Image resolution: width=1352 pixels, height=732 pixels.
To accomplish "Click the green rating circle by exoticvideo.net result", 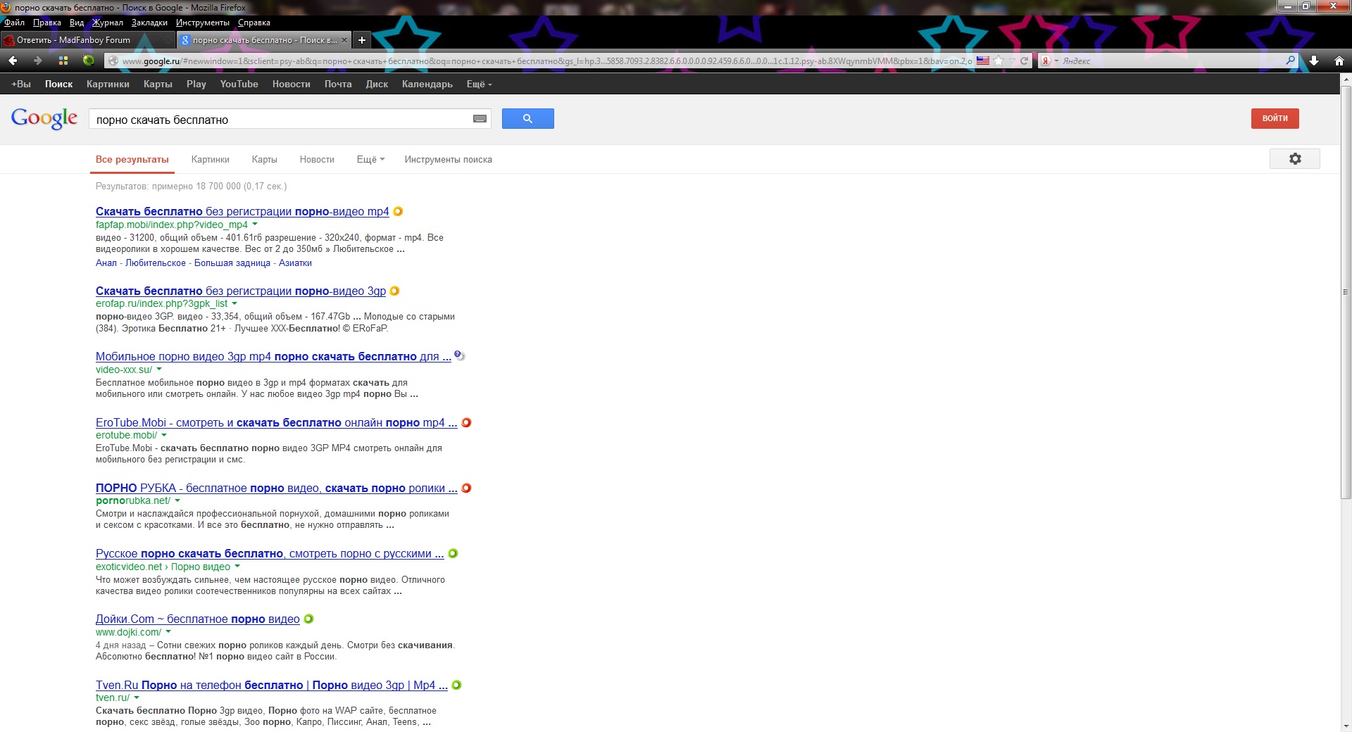I will [x=453, y=553].
